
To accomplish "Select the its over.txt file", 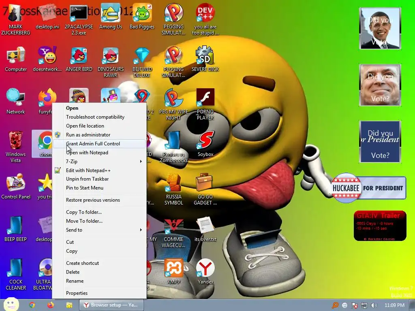I will [x=205, y=229].
